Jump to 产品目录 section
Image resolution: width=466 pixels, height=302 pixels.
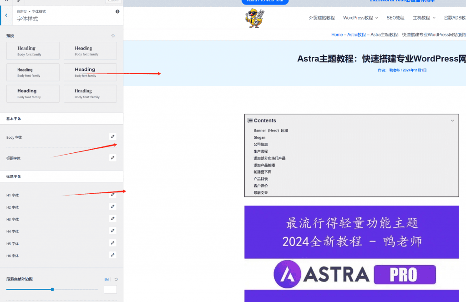point(261,179)
